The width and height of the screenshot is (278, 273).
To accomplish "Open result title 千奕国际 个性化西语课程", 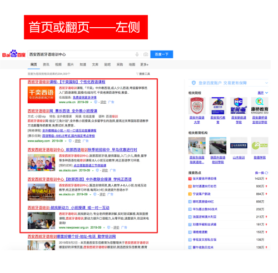I will [x=66, y=82].
